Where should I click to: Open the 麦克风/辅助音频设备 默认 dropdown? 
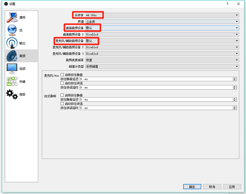162,41
